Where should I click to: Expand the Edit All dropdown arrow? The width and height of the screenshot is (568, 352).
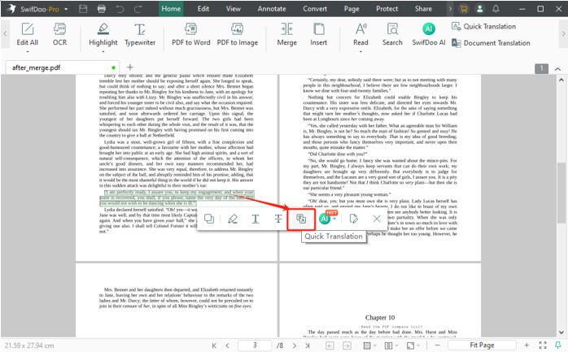pos(27,51)
